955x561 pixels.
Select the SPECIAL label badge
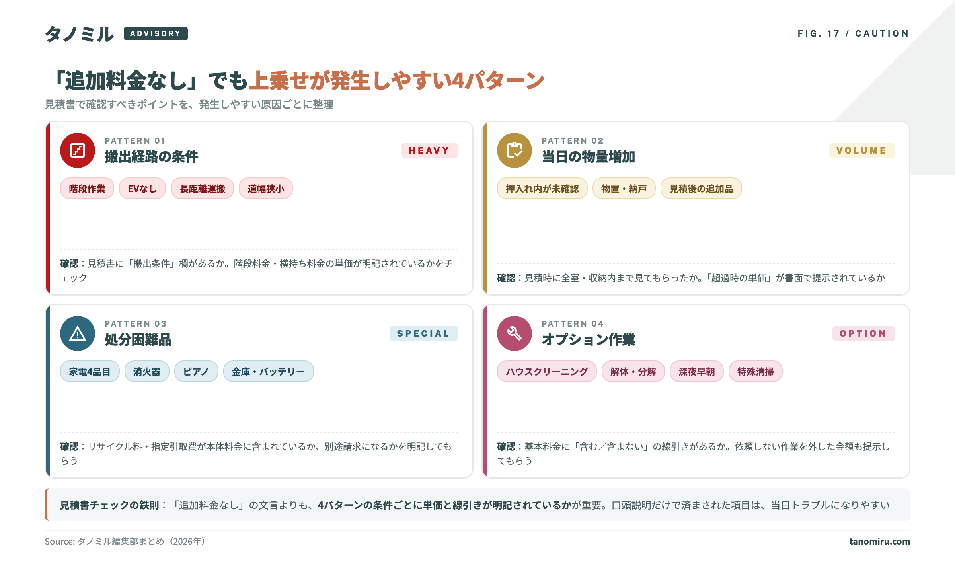[x=423, y=333]
